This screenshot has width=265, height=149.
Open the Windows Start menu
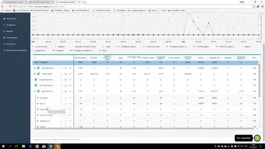(3, 146)
